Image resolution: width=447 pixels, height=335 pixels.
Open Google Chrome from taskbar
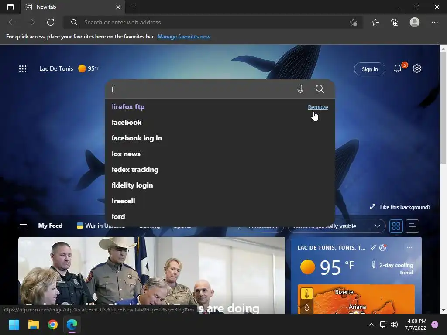(53, 325)
